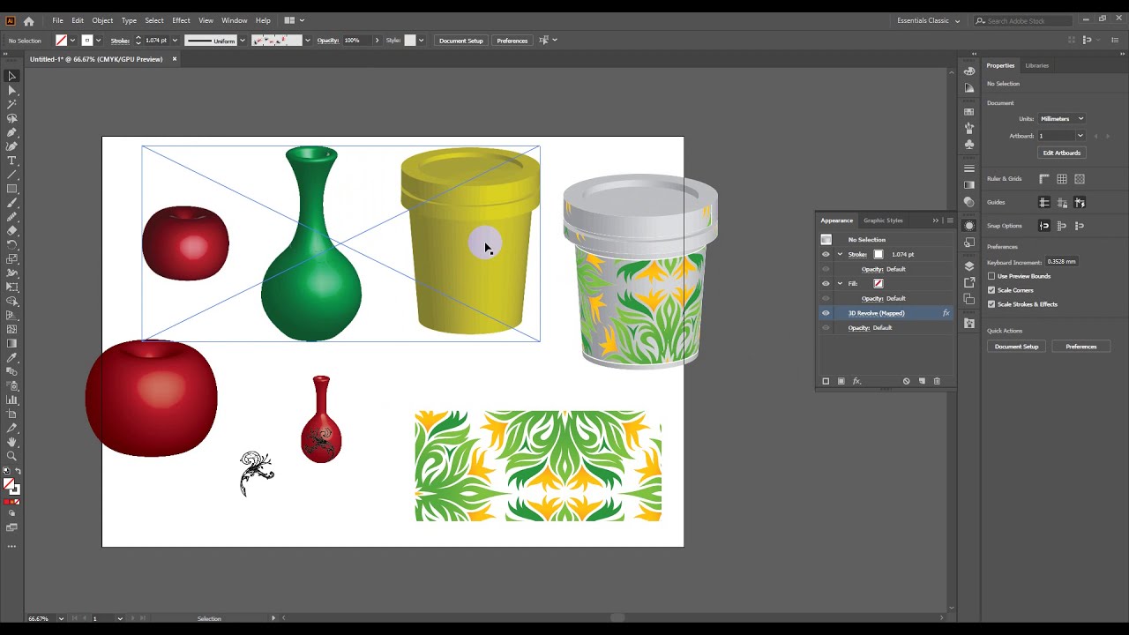Select the Selection tool arrow
The image size is (1129, 635).
pos(11,76)
